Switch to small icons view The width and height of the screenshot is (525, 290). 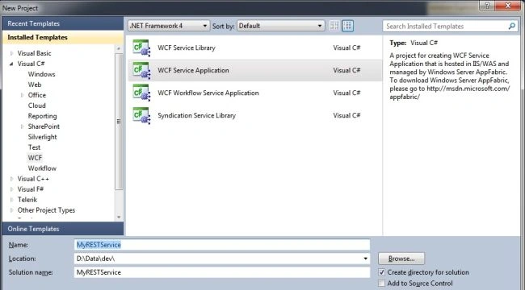tap(334, 26)
